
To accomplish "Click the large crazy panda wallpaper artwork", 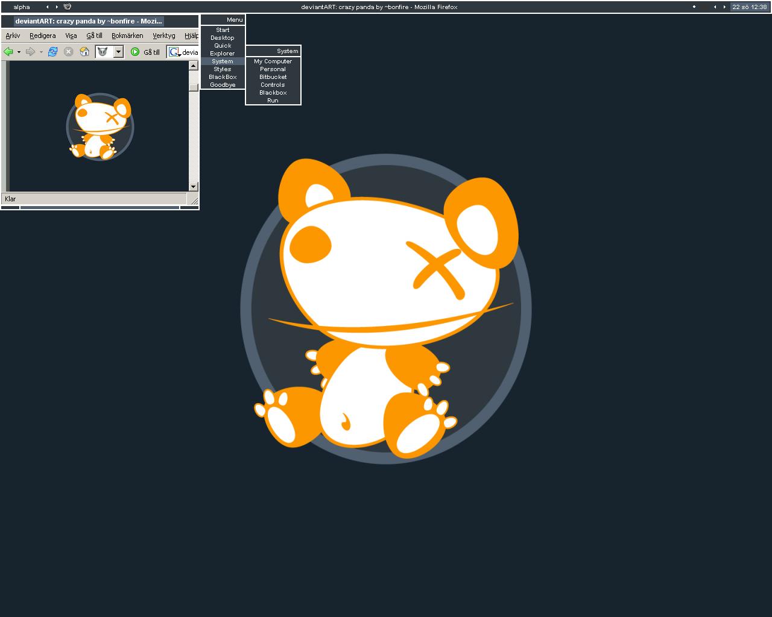I will pos(386,308).
